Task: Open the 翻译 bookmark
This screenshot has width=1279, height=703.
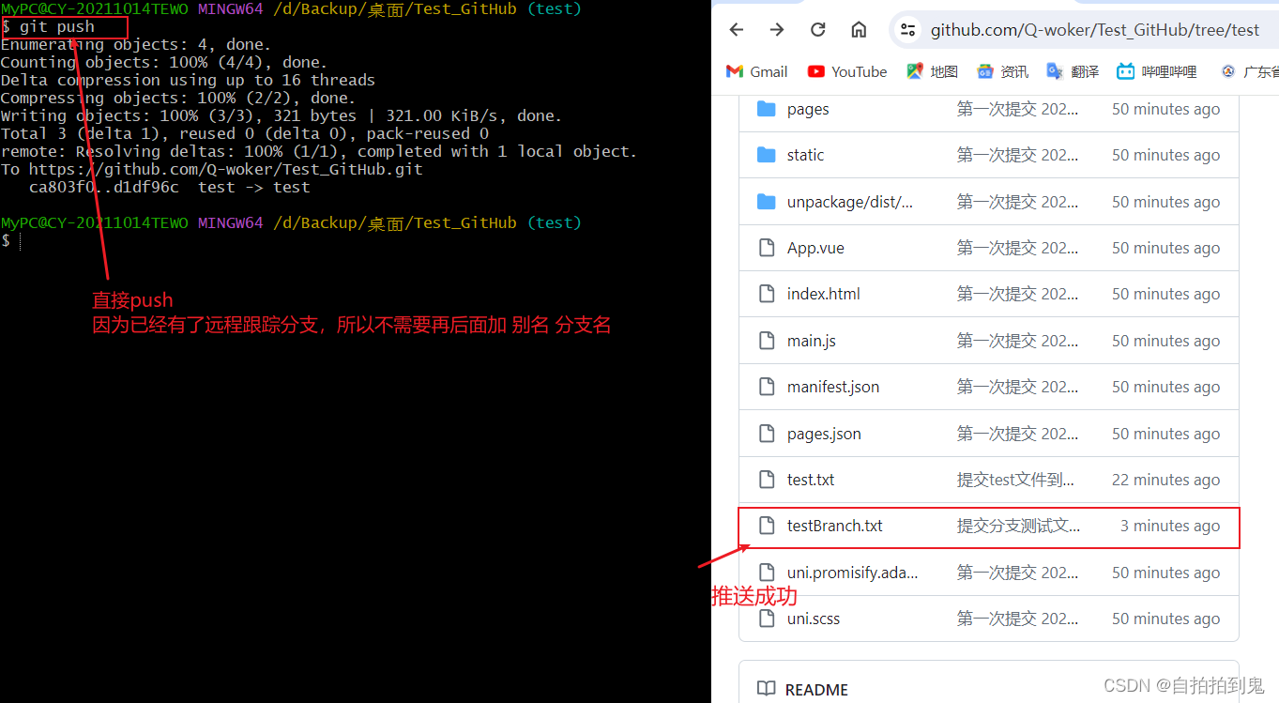Action: 1073,71
